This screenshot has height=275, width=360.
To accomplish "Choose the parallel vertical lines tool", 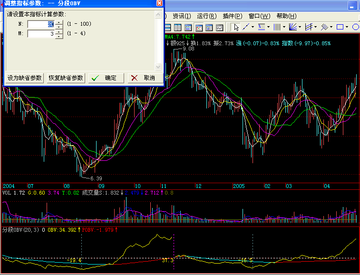I will 277,27.
